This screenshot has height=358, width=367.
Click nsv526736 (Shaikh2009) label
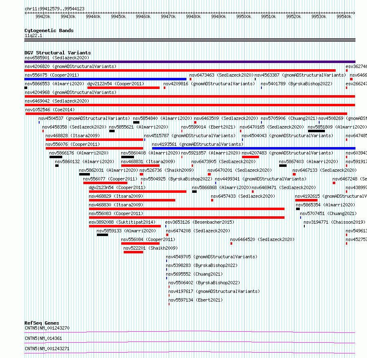point(167,170)
